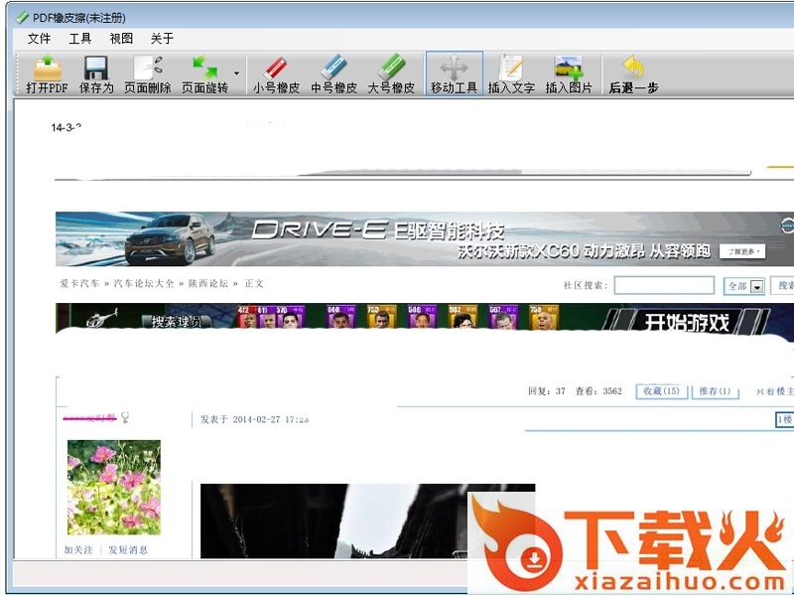Expand the 页面旋转 dropdown arrow
The height and width of the screenshot is (596, 794).
236,74
